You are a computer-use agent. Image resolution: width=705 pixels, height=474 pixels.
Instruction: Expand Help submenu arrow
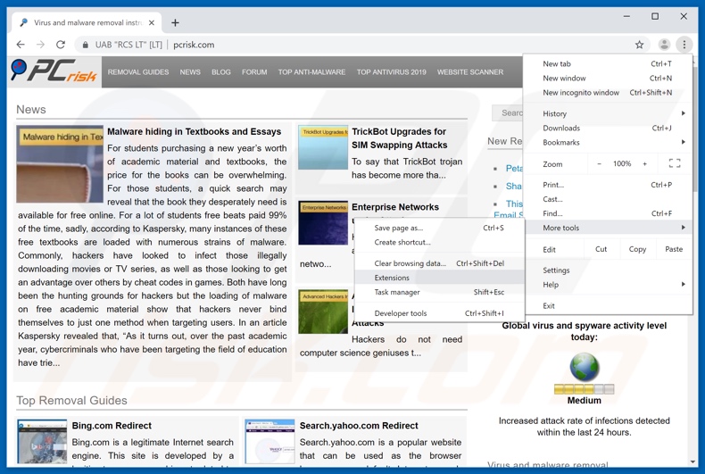[x=683, y=284]
